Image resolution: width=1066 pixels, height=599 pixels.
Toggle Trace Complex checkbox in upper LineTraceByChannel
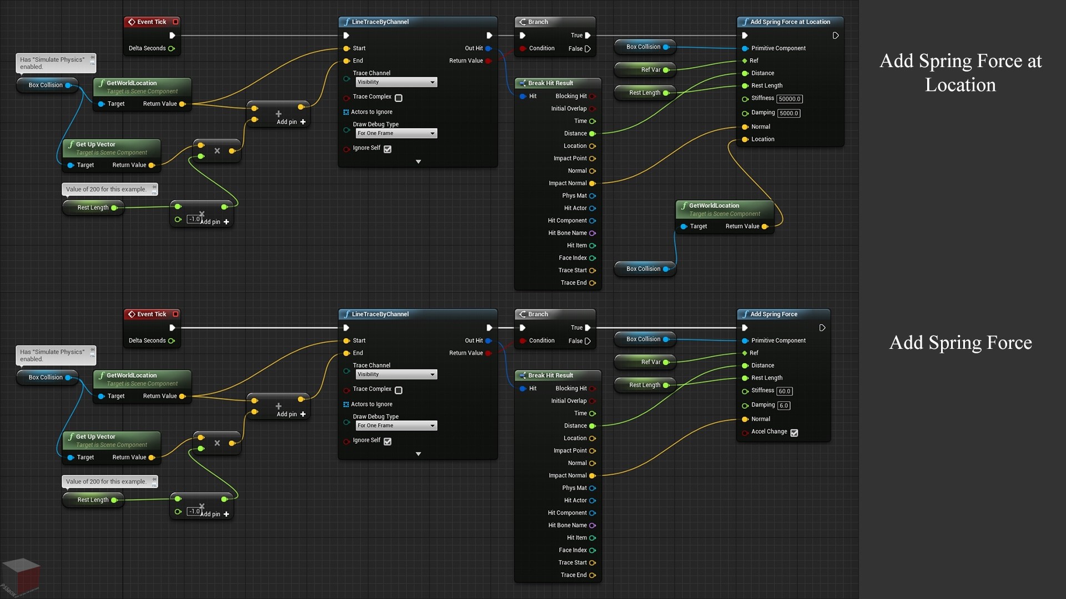pyautogui.click(x=399, y=98)
